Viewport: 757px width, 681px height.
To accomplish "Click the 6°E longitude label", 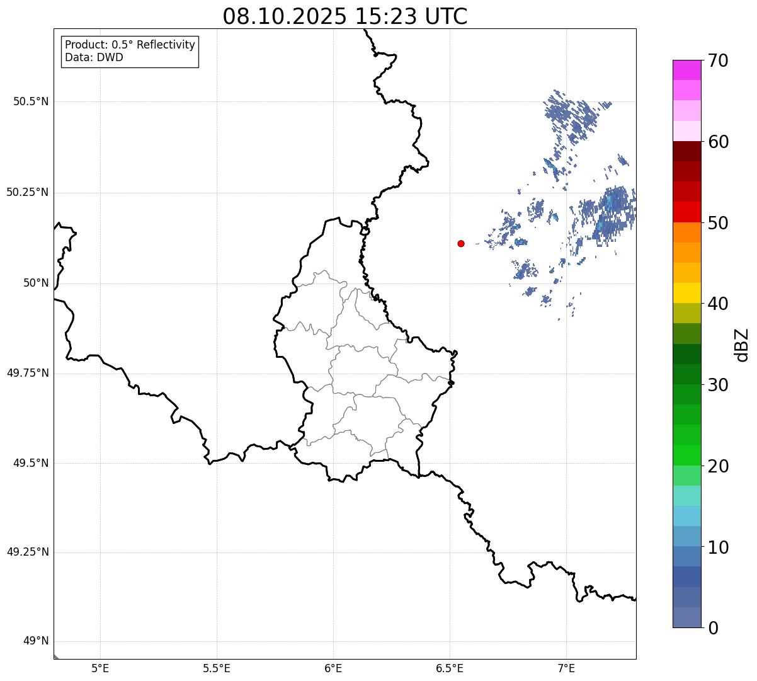I will 333,668.
